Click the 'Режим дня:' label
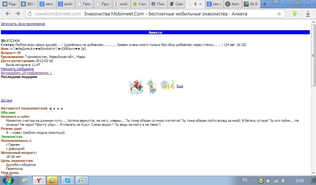Viewport: 316px width, 185px height. [x=12, y=128]
